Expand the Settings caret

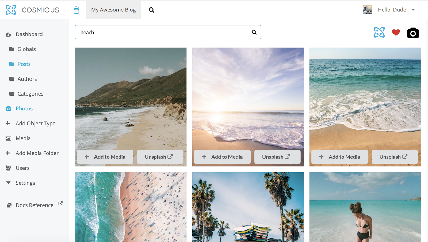[8, 183]
